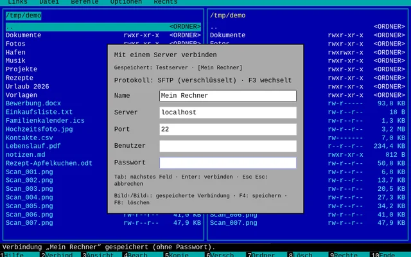The width and height of the screenshot is (411, 257).
Task: Click the left panel path /tmp/demo
Action: click(23, 15)
